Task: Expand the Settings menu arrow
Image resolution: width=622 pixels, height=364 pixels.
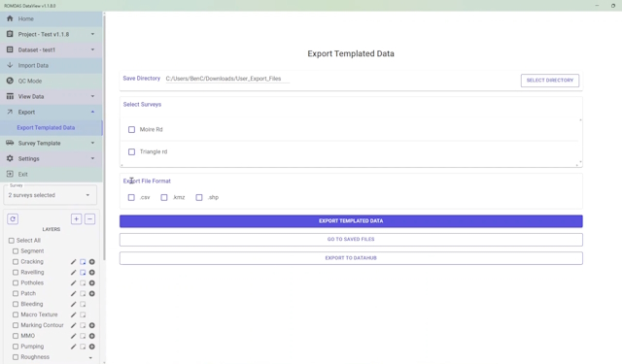Action: tap(92, 158)
